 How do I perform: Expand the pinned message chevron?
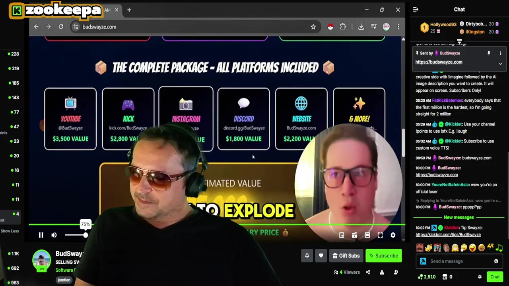tap(501, 64)
